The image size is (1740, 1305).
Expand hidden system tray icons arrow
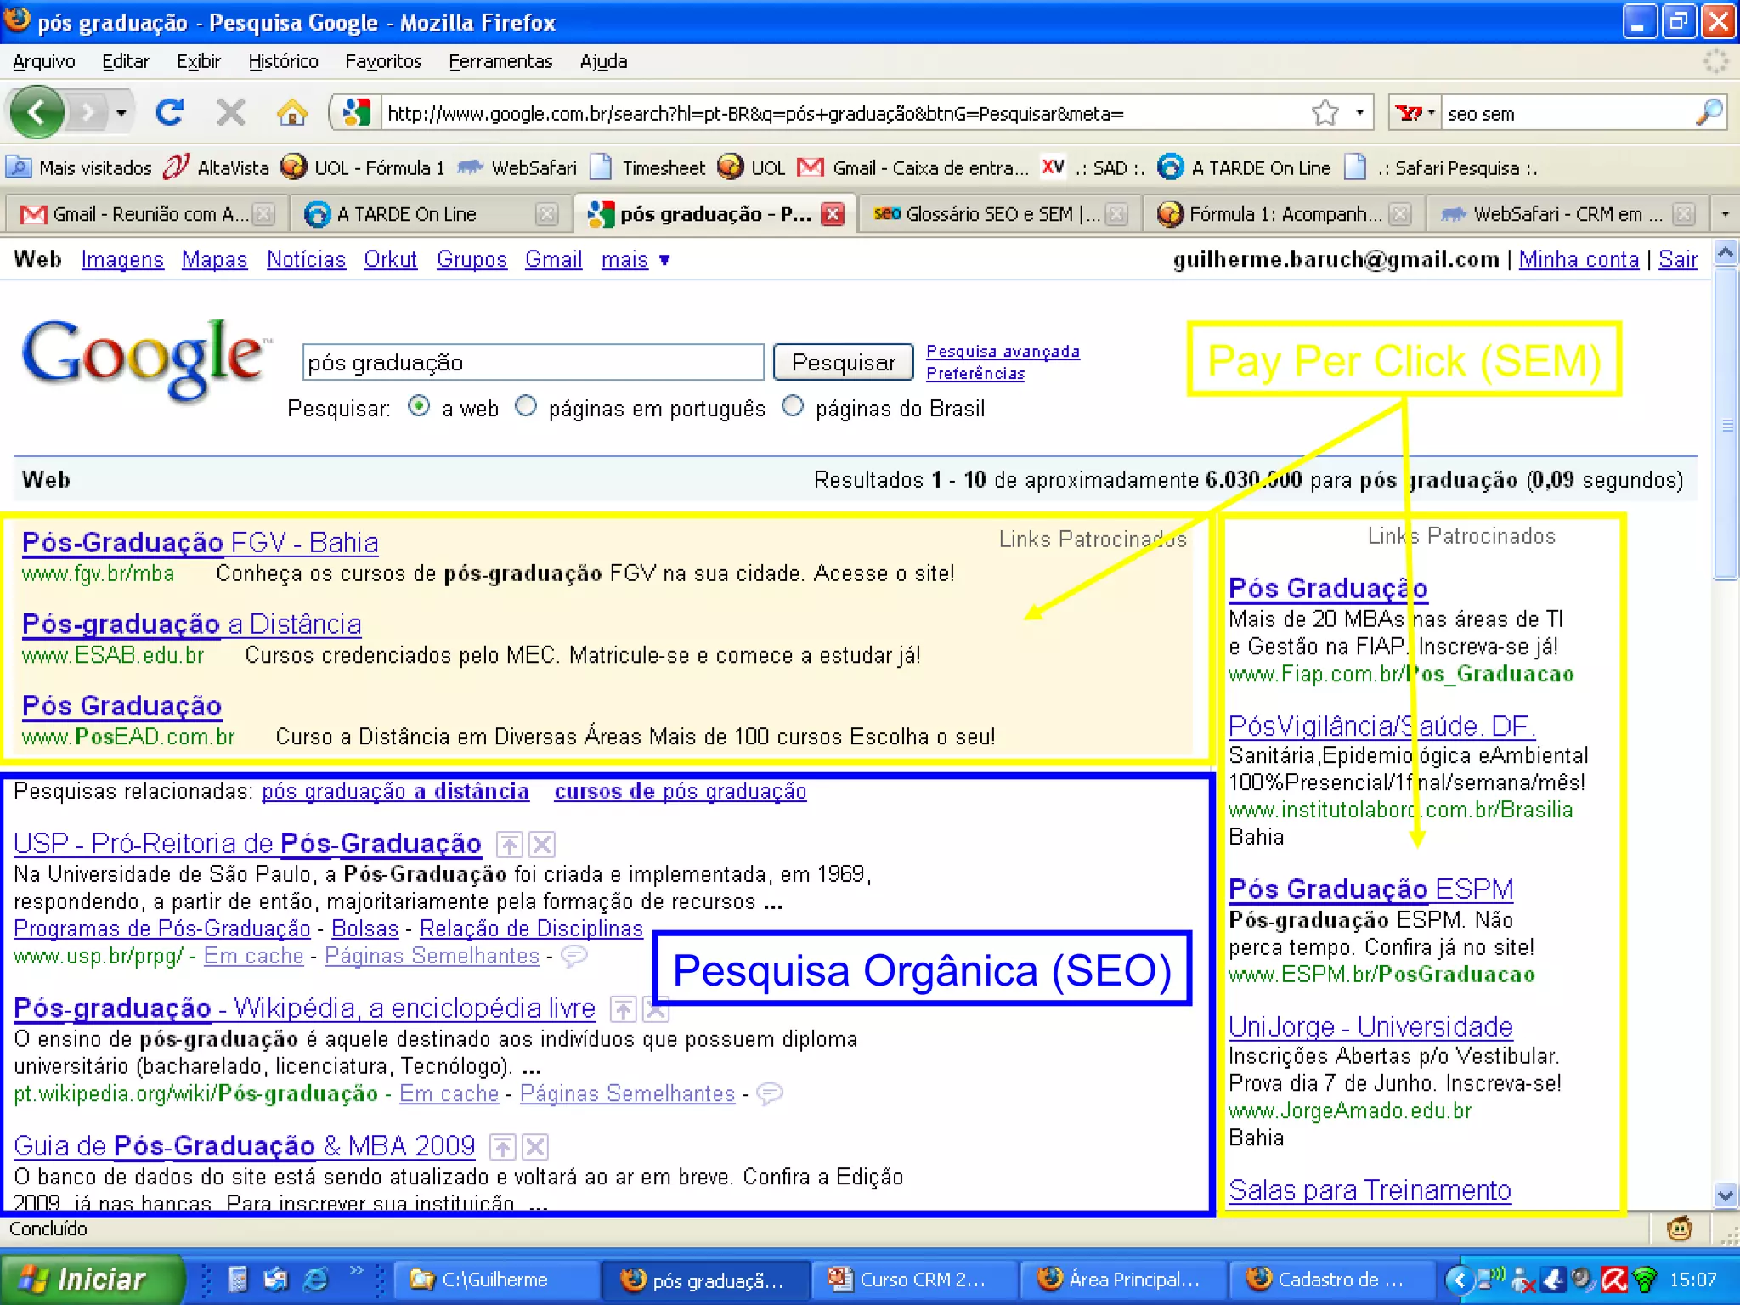[1459, 1279]
